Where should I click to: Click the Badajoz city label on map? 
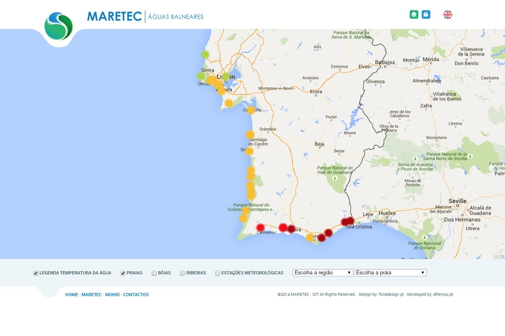point(384,62)
